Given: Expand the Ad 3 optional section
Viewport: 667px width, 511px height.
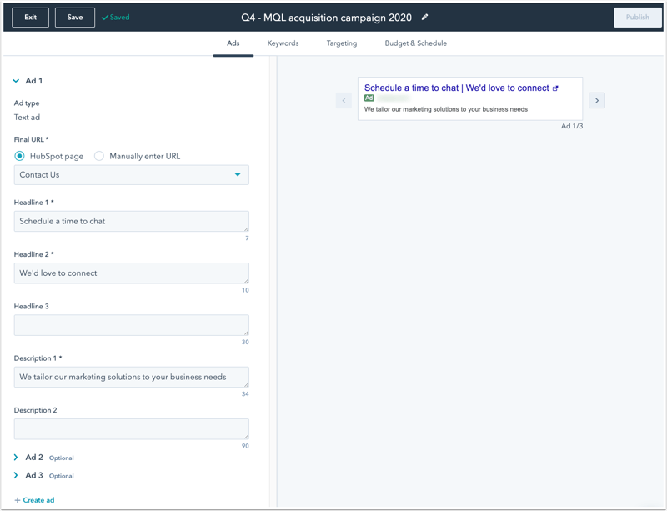Looking at the screenshot, I should [16, 475].
